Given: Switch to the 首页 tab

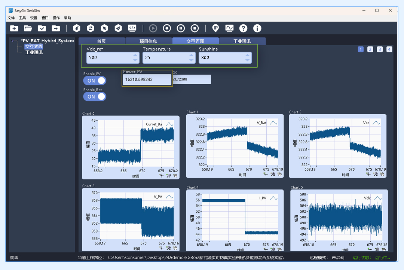Looking at the screenshot, I should pyautogui.click(x=101, y=41).
